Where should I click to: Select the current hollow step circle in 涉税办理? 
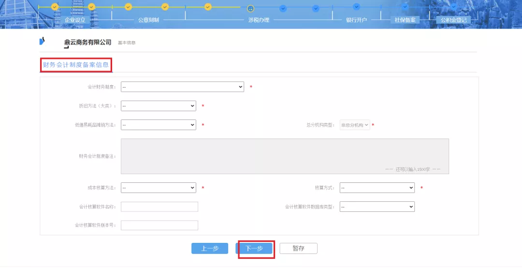(250, 8)
